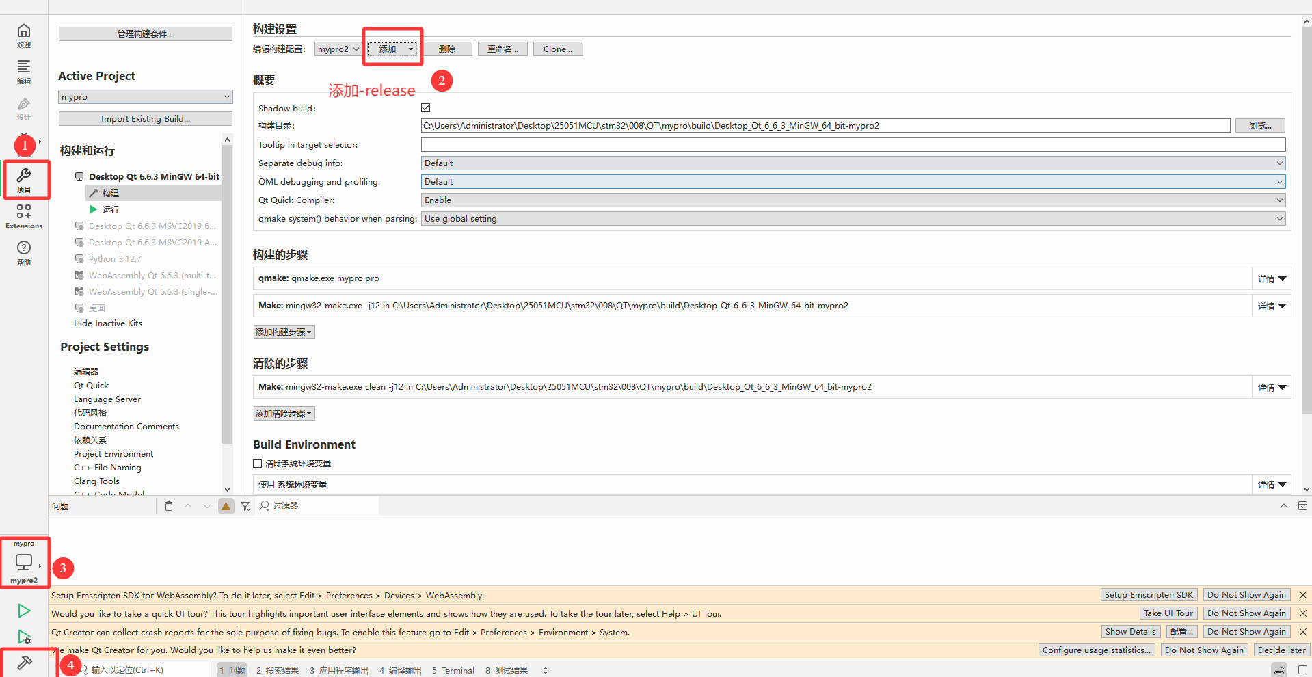Viewport: 1312px width, 677px height.
Task: Collapse the Issues output pane
Action: click(1284, 506)
